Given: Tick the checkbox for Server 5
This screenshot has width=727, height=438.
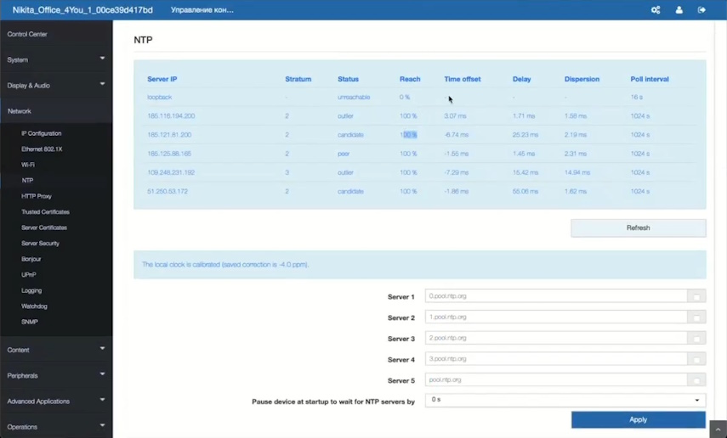Looking at the screenshot, I should [696, 381].
